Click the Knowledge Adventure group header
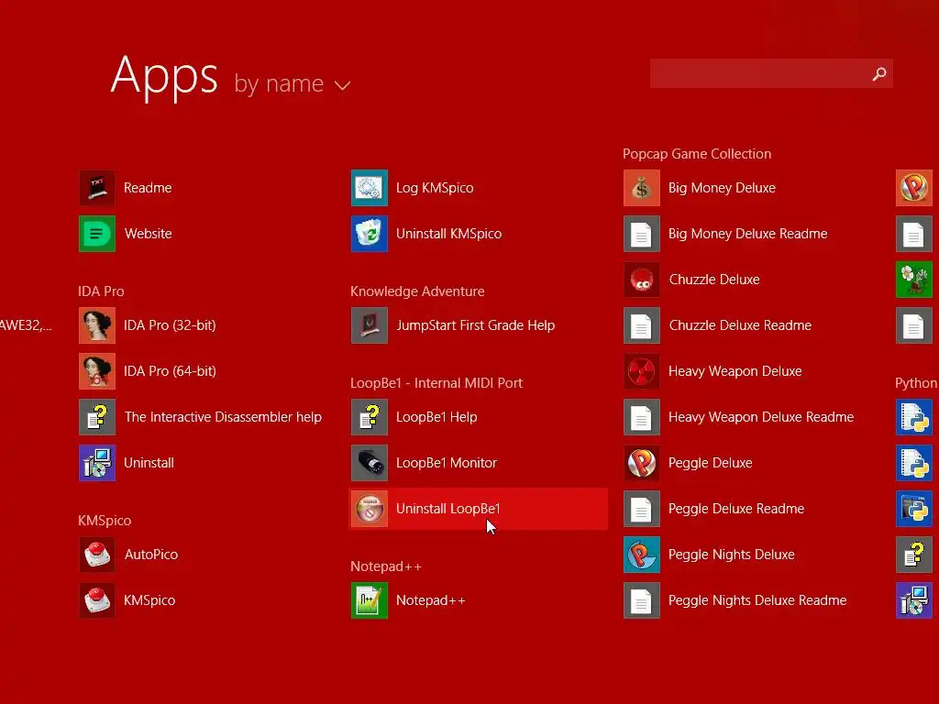The width and height of the screenshot is (939, 704). 417,291
